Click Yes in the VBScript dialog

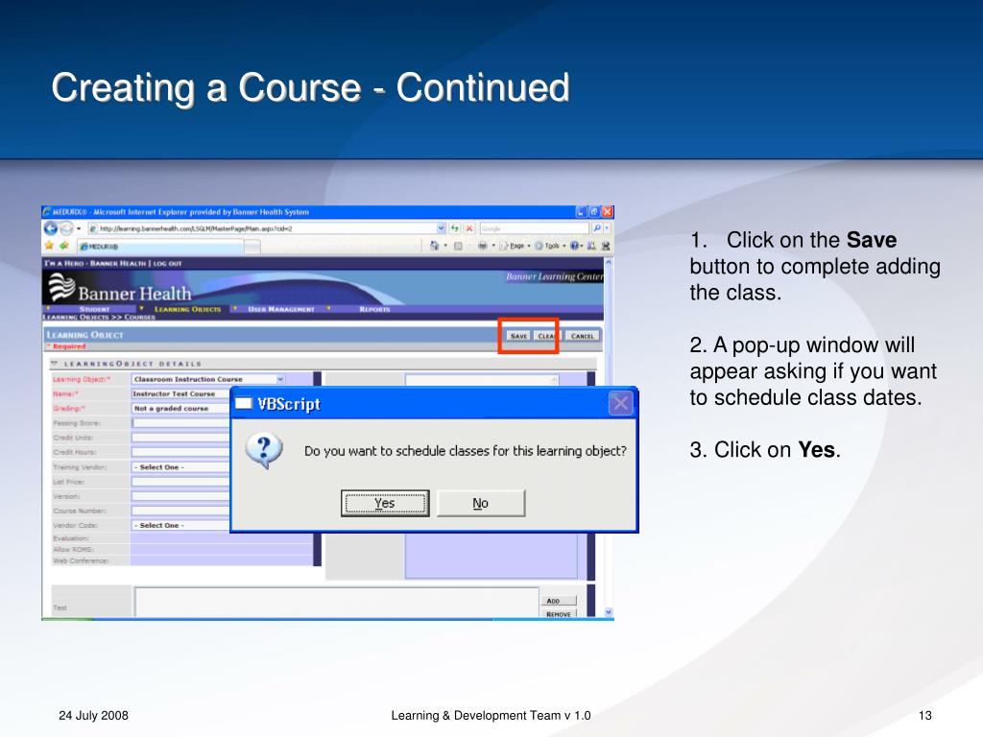point(385,503)
